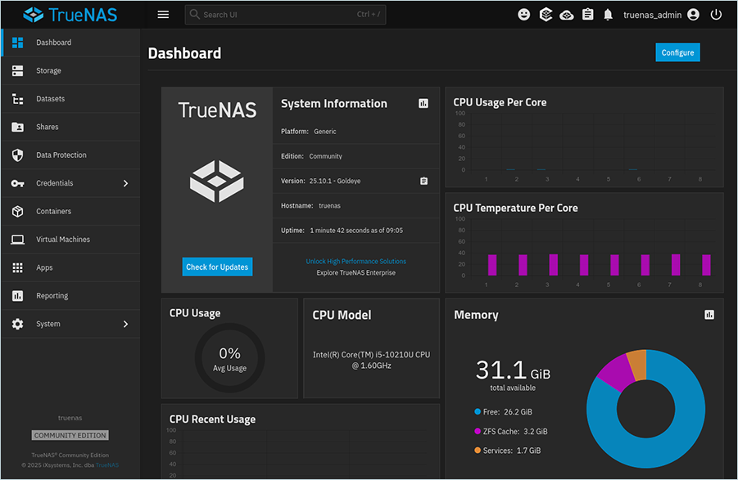738x480 pixels.
Task: Open the Memory widget reports icon
Action: (x=709, y=315)
